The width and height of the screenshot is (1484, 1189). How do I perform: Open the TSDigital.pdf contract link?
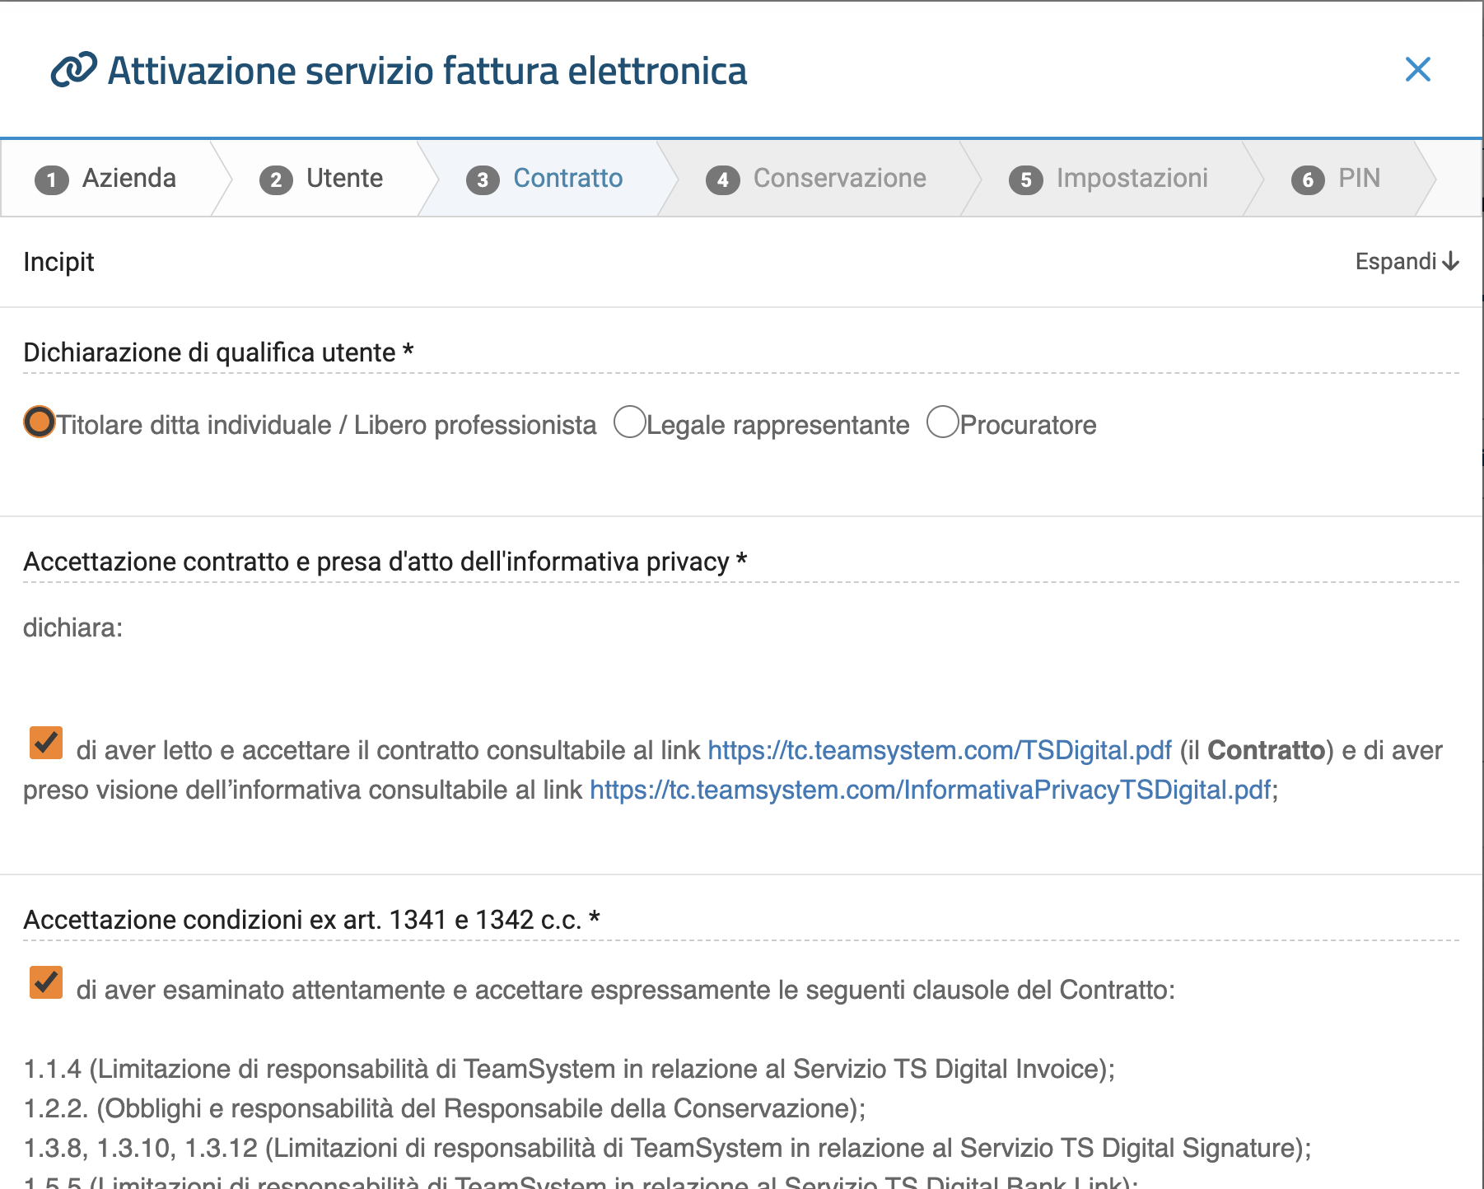click(940, 750)
